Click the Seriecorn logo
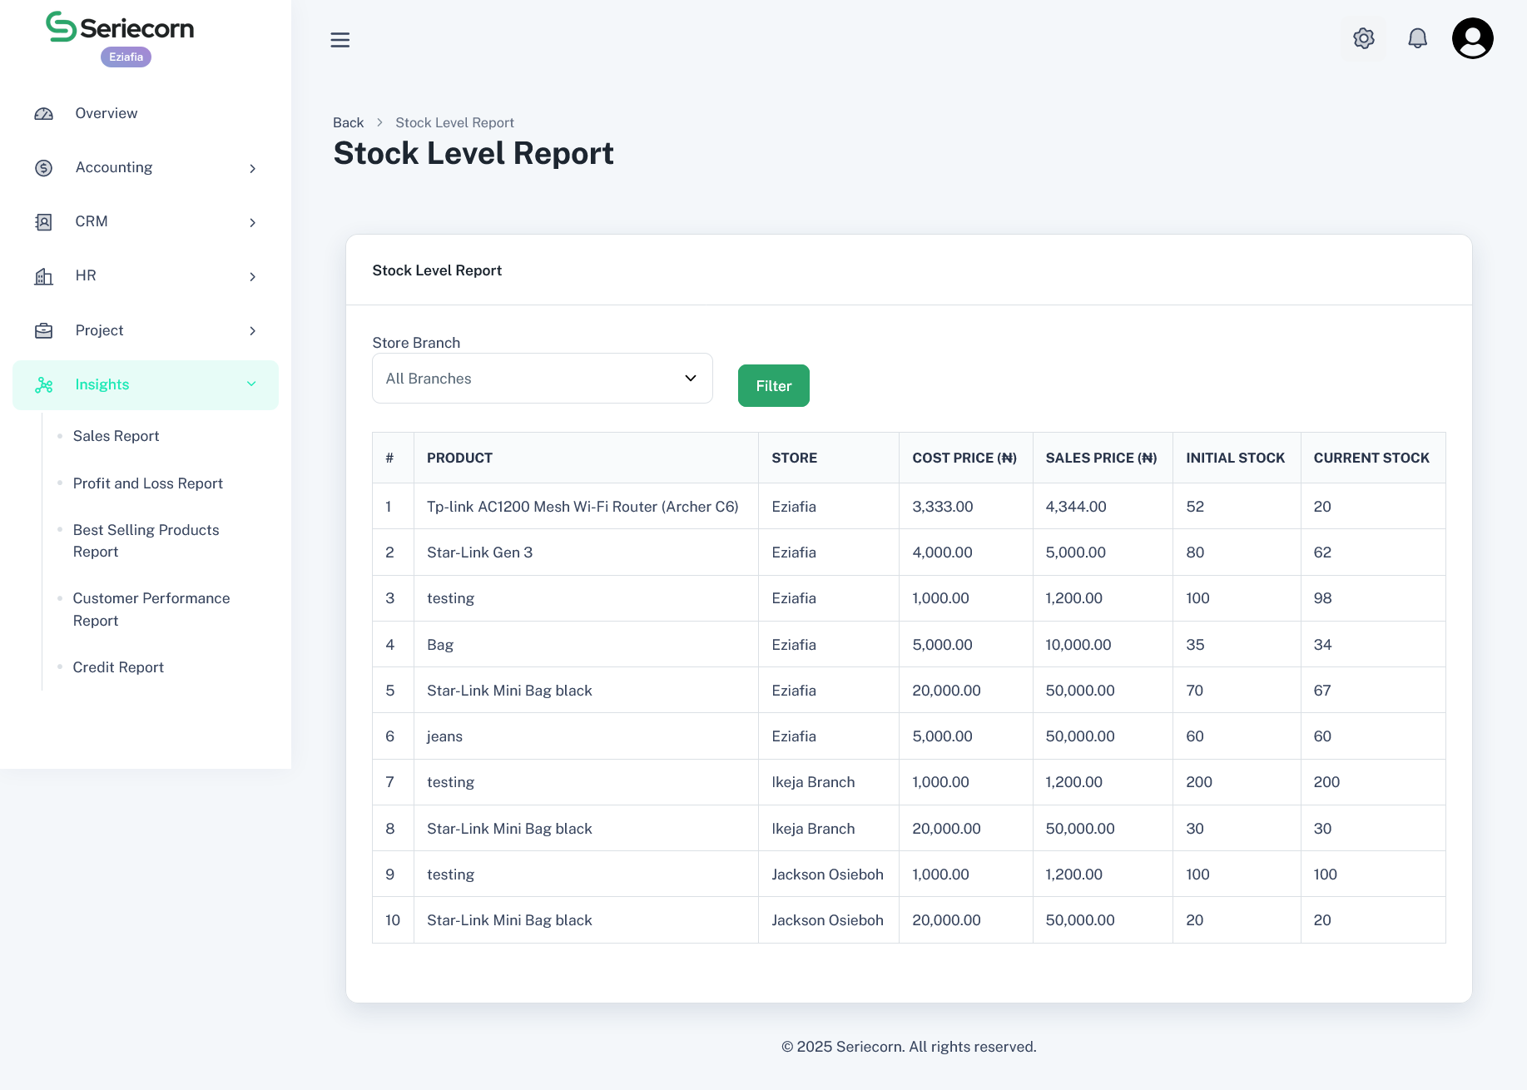1527x1090 pixels. [120, 27]
